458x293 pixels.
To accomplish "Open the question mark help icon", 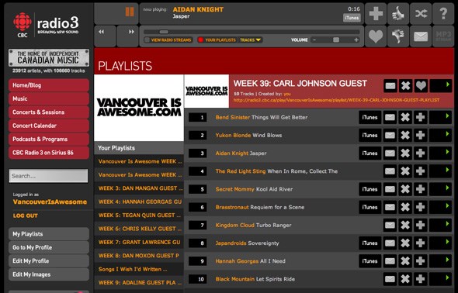I will (443, 14).
